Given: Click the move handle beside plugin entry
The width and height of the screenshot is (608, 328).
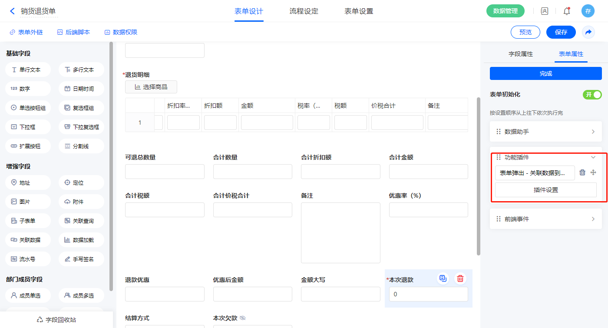Looking at the screenshot, I should (593, 172).
